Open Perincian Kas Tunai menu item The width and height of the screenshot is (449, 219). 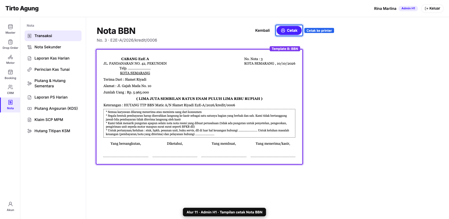click(53, 69)
